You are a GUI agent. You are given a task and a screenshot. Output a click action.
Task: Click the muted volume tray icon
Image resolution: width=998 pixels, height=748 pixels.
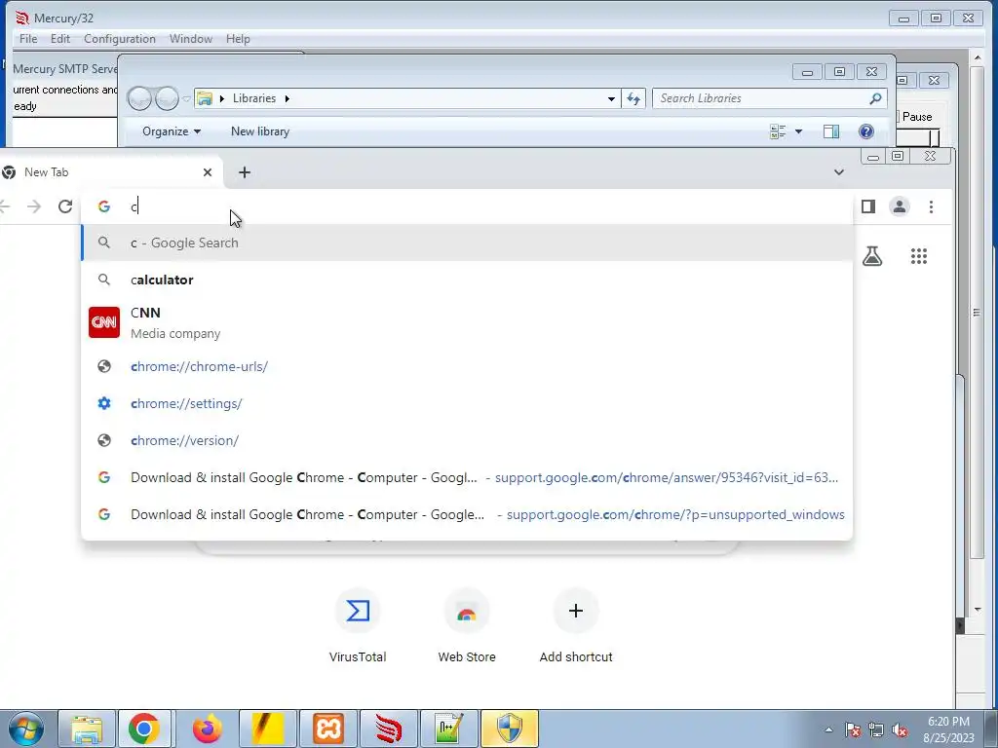[900, 730]
